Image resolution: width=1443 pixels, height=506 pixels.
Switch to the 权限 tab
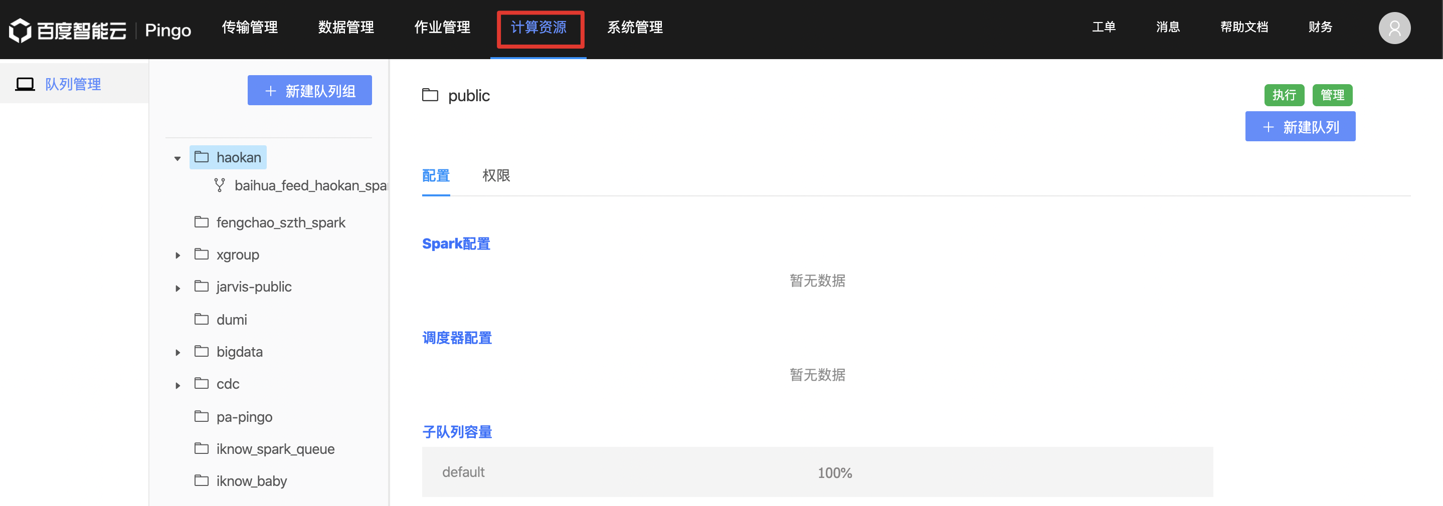pyautogui.click(x=496, y=176)
